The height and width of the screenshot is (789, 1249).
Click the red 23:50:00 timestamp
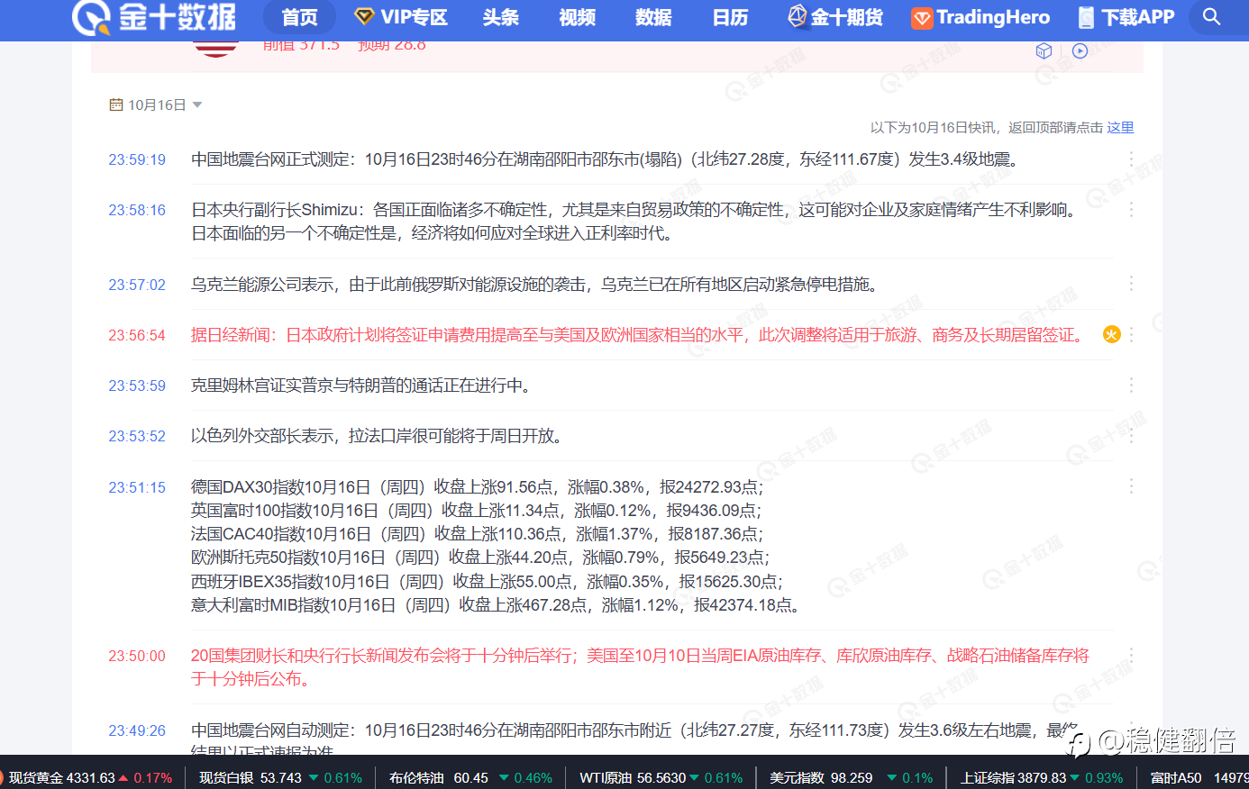137,657
